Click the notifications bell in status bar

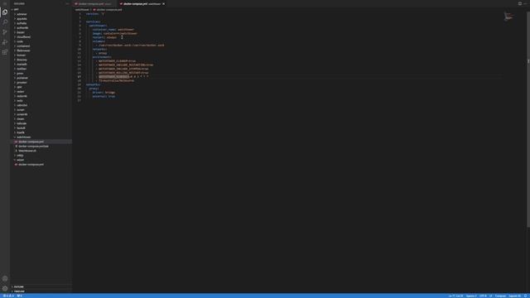pos(526,296)
